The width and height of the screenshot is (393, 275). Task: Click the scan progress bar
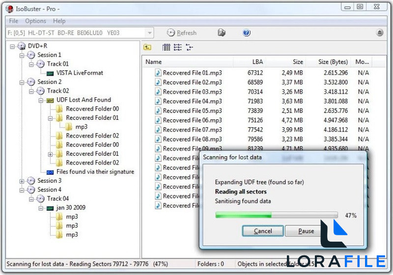click(277, 215)
